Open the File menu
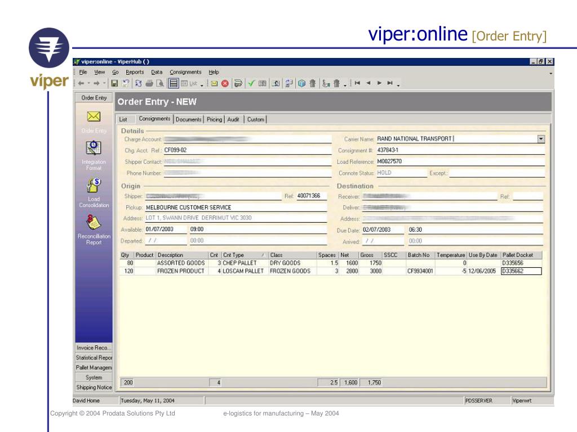Screen dimensions: 577x432 click(83, 73)
